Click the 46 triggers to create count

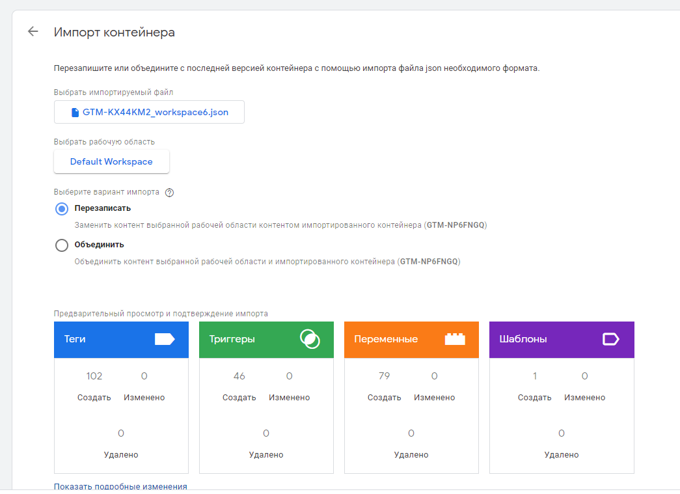[x=239, y=376]
